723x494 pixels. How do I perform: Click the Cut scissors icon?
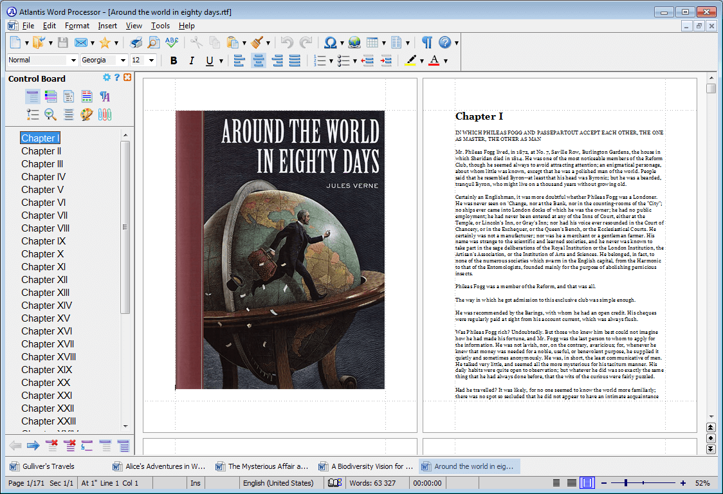(x=196, y=42)
